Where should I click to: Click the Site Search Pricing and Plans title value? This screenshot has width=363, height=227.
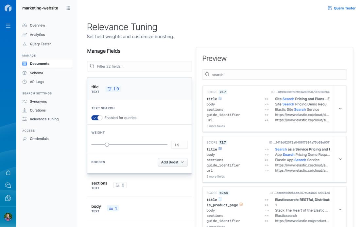(302, 99)
